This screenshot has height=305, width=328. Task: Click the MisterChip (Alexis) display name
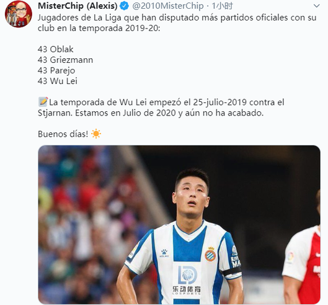pos(78,6)
